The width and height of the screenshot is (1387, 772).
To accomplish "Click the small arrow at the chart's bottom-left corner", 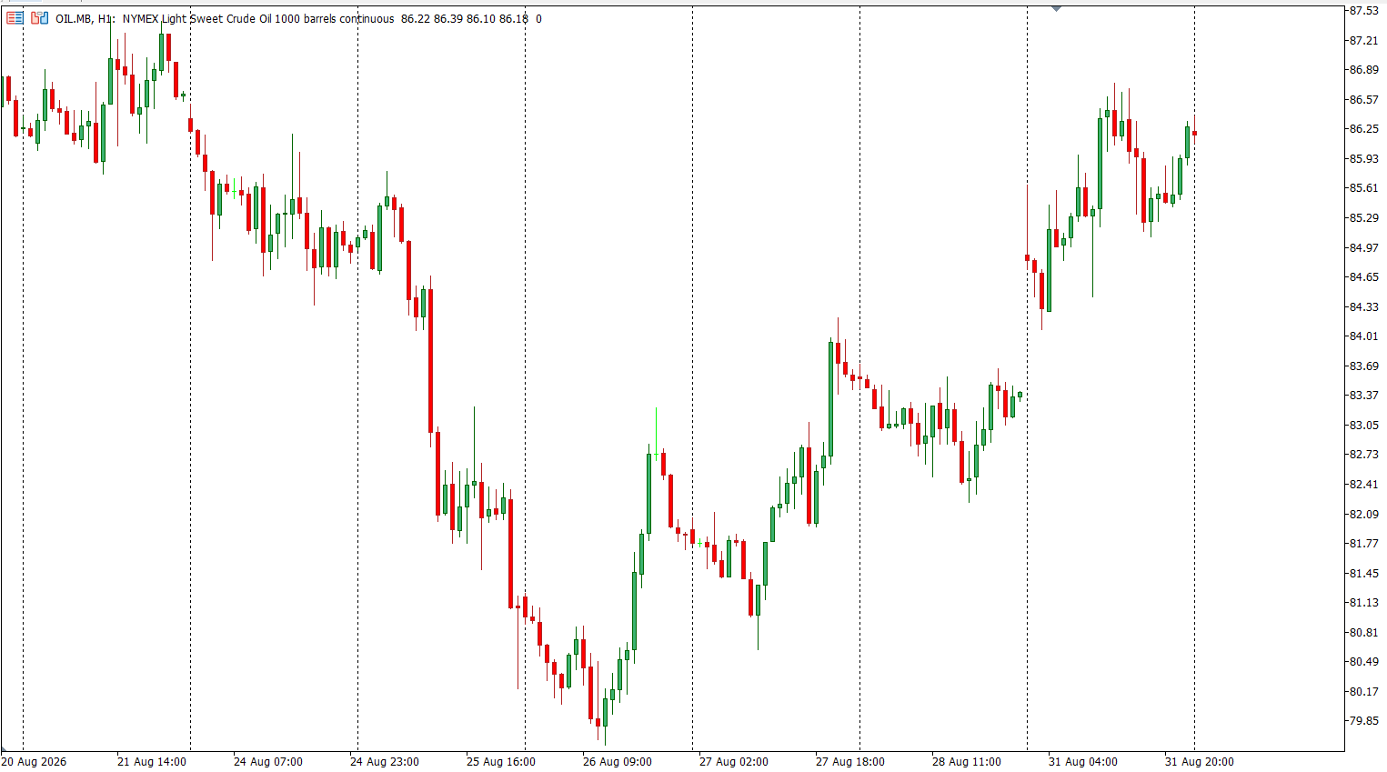I will 4,750.
